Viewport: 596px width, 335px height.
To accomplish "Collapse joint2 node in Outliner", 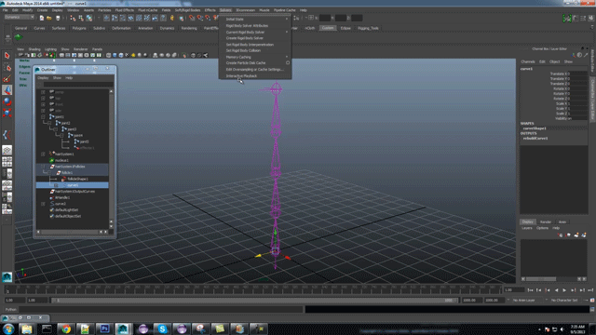I will 49,123.
